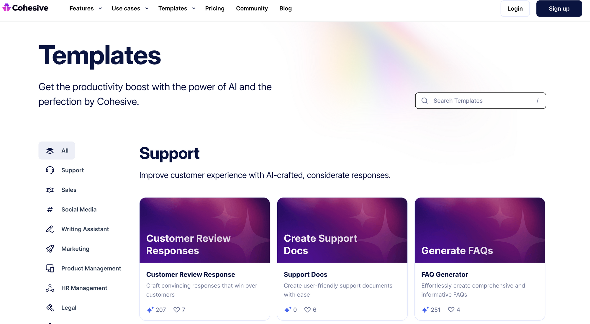The image size is (590, 324).
Task: Click the Marketing rocket icon in sidebar
Action: [50, 249]
